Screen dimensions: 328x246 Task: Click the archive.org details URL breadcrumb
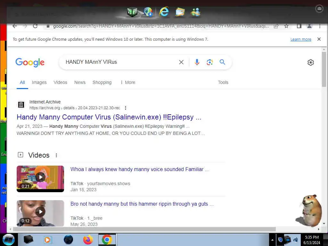pos(75,108)
